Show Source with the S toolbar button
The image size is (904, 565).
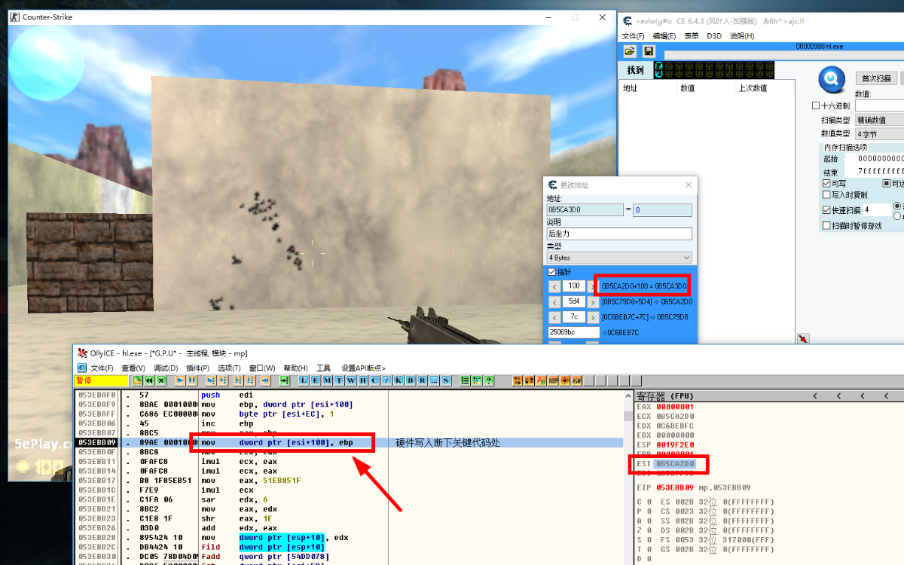pos(446,380)
